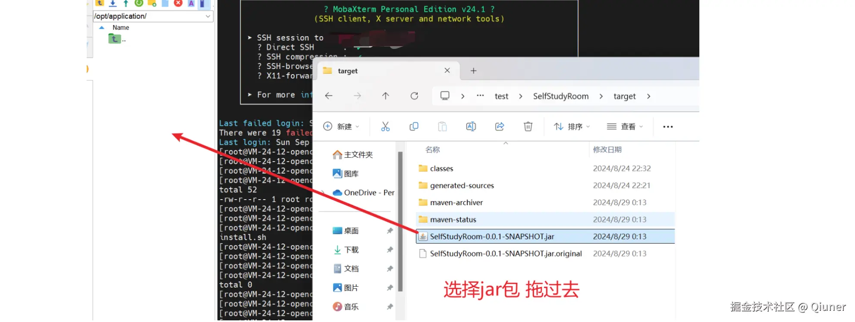The width and height of the screenshot is (855, 322).
Task: Show hidden breadcrumb folders via ellipsis
Action: click(480, 96)
